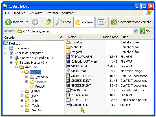Open the ? help menu
The width and height of the screenshot is (156, 117).
click(x=80, y=13)
